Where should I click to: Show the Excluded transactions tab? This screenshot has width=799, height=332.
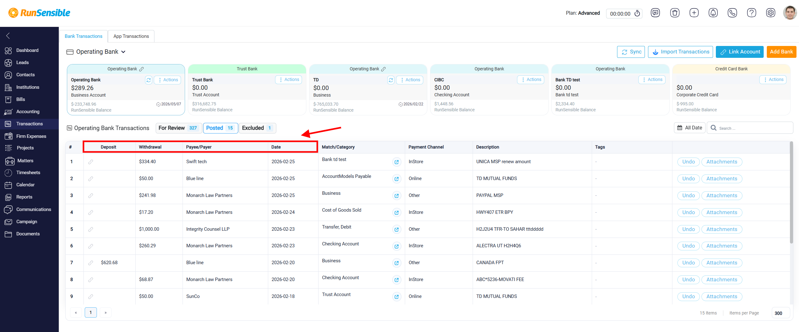(x=258, y=128)
